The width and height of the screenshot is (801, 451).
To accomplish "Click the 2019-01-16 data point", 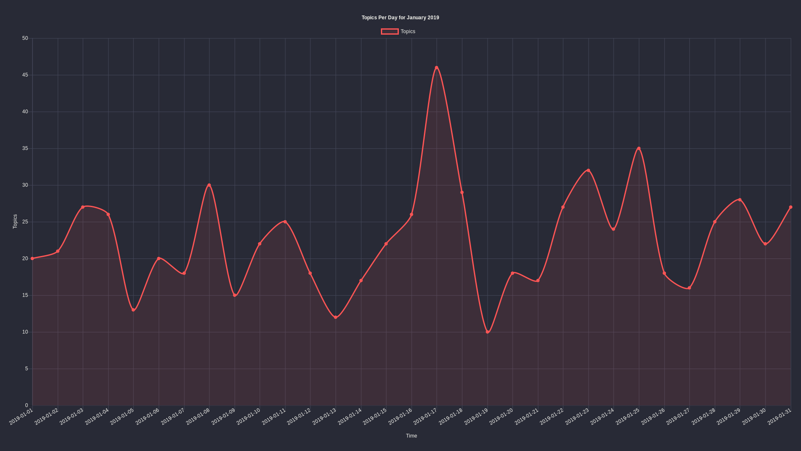I will (412, 215).
